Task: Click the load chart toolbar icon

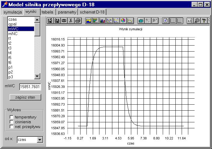Action: click(x=50, y=21)
